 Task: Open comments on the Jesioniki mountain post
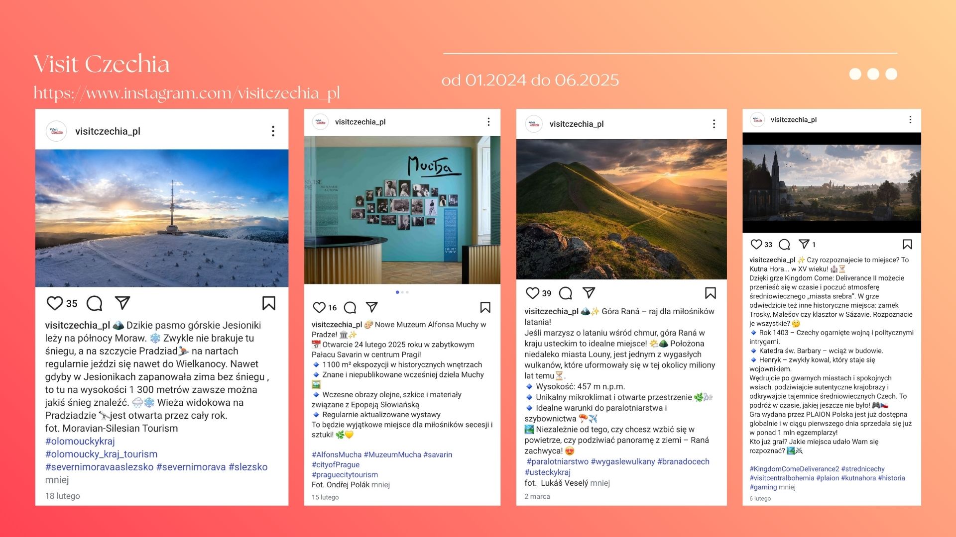[94, 303]
